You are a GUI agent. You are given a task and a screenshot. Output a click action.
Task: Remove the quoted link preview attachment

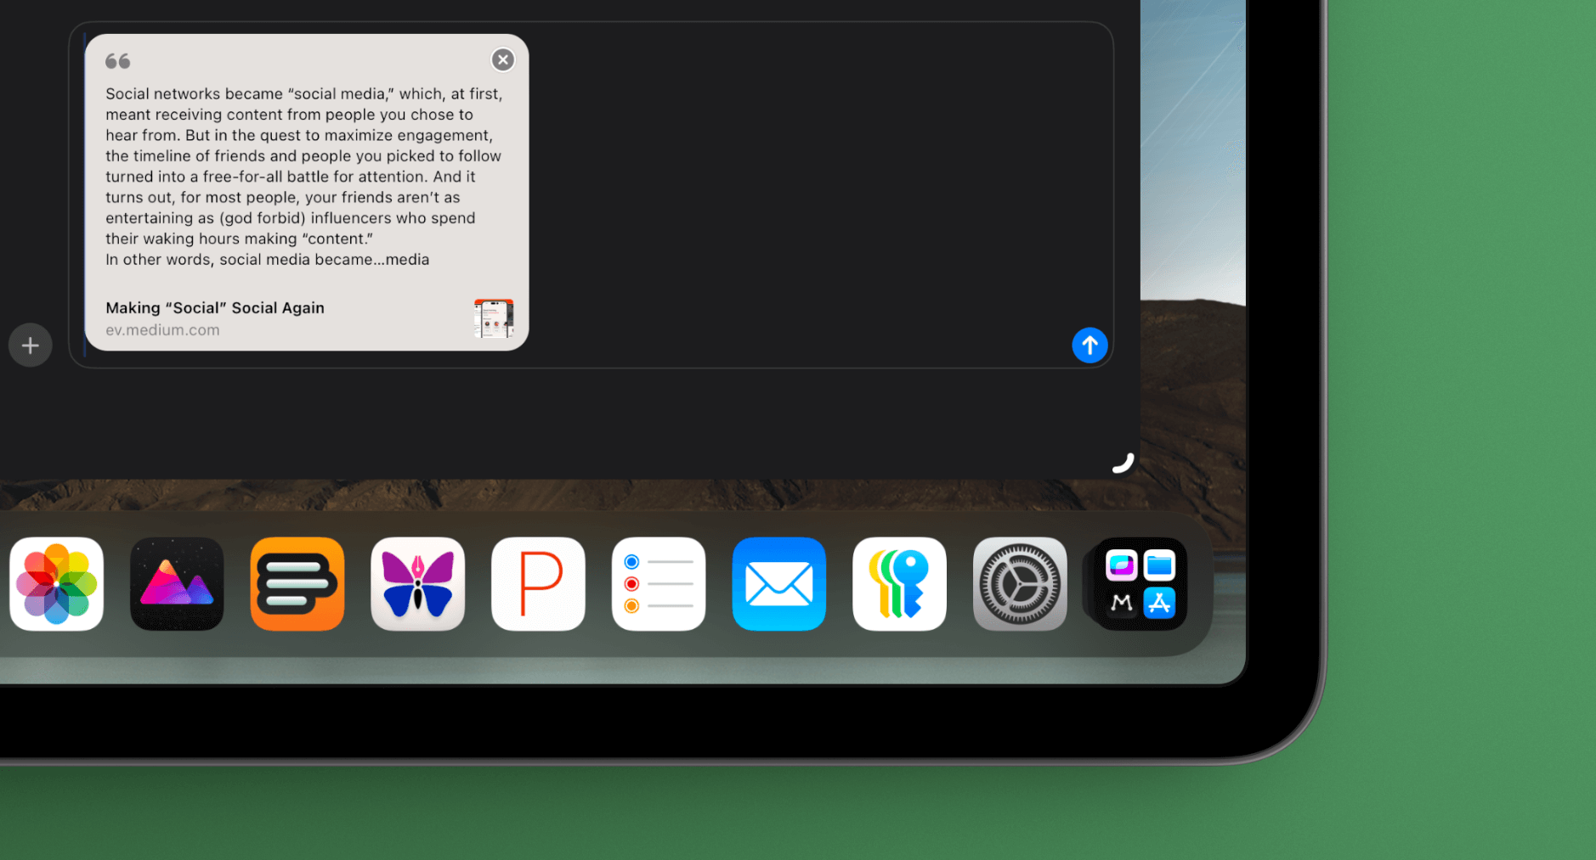(503, 59)
